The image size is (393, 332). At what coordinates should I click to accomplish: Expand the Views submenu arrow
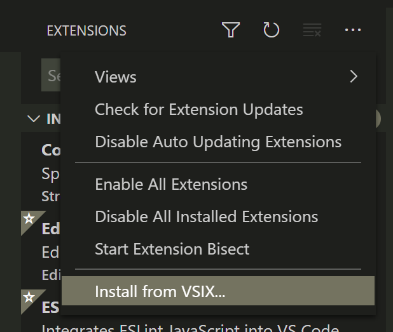[354, 77]
